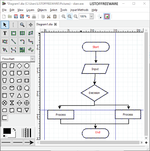Select the Outline tool
Viewport: 150px width, 151px height.
(31, 50)
